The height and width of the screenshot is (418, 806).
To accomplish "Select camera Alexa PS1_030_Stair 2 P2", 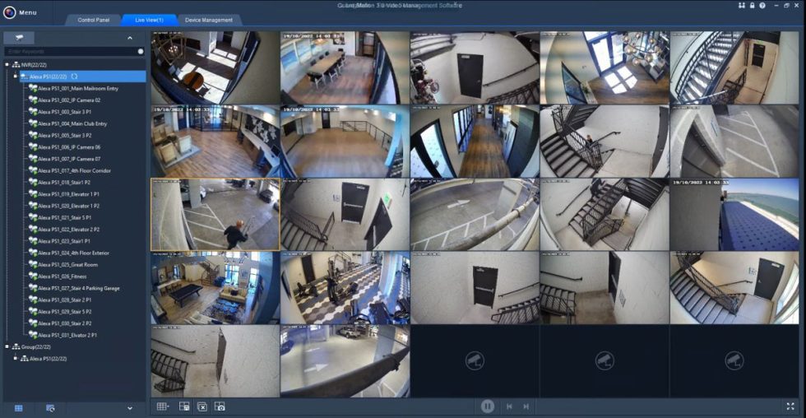I will click(65, 323).
